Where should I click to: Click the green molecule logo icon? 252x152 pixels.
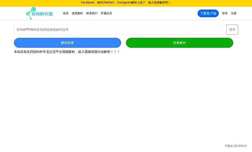[30, 12]
